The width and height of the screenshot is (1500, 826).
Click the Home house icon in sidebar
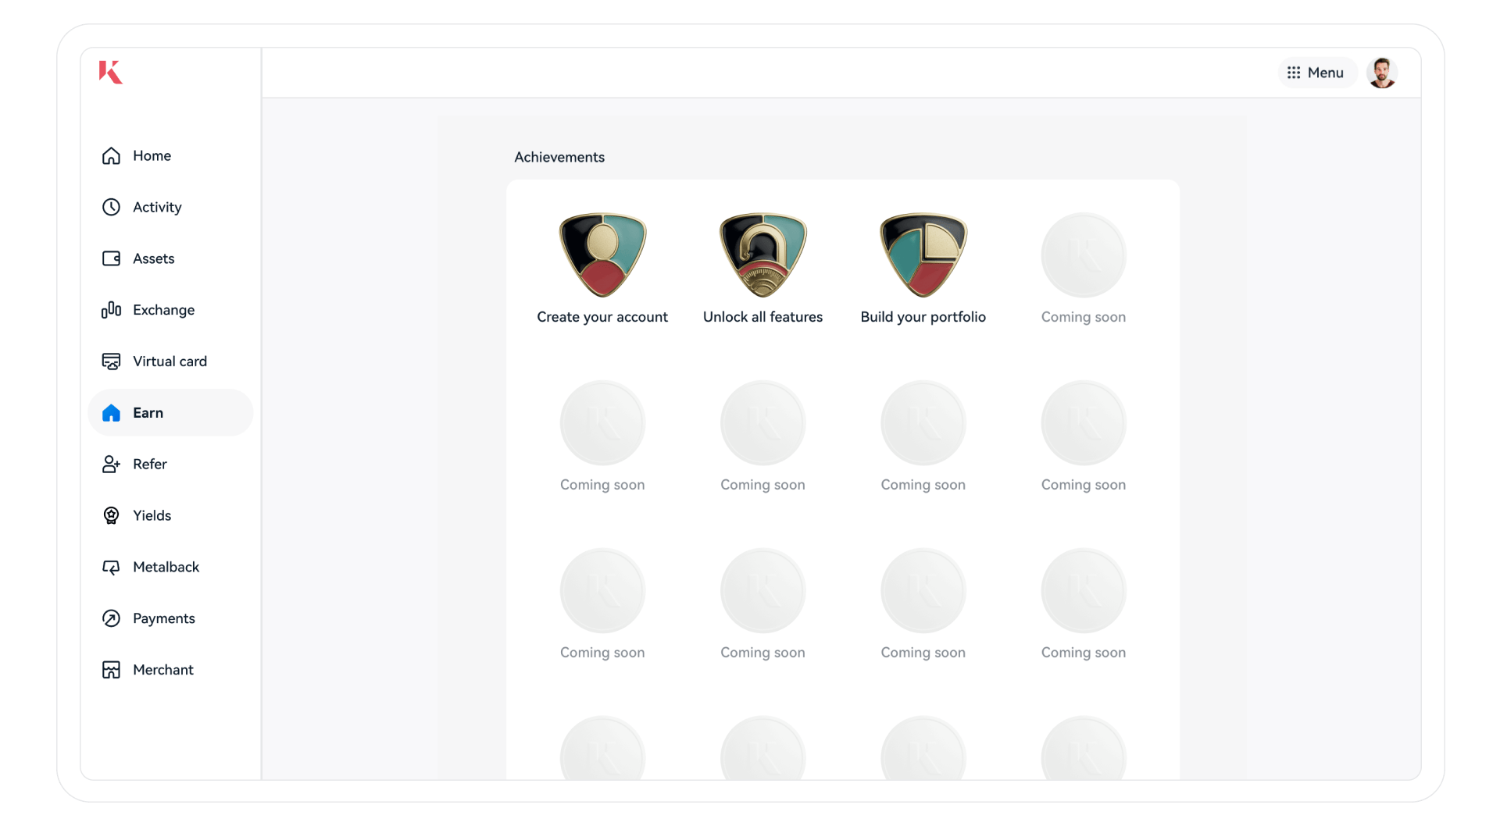pos(111,156)
